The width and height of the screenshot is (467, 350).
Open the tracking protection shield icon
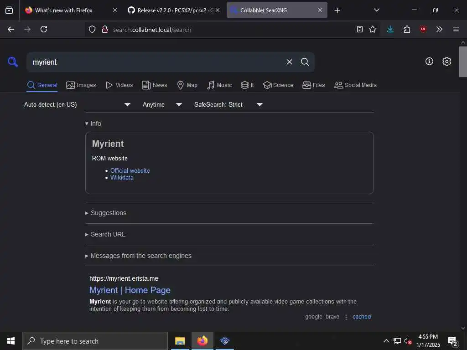(x=92, y=29)
